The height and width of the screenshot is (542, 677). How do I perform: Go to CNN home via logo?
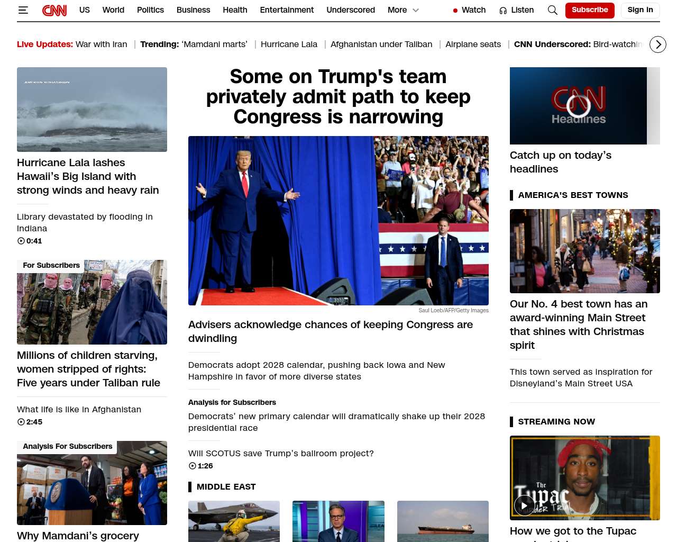coord(54,10)
